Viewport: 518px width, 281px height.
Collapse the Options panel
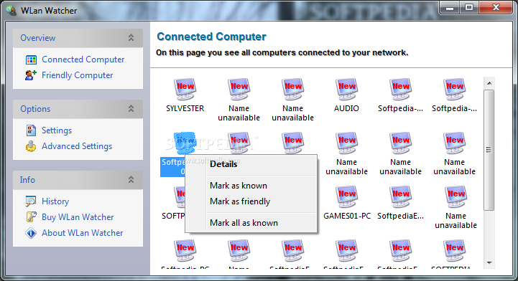click(131, 108)
